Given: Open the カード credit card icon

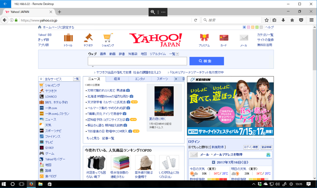Looking at the screenshot, I should tap(224, 38).
